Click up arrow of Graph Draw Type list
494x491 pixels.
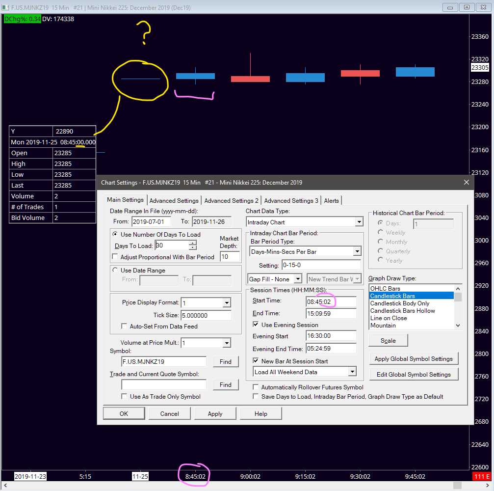point(458,289)
